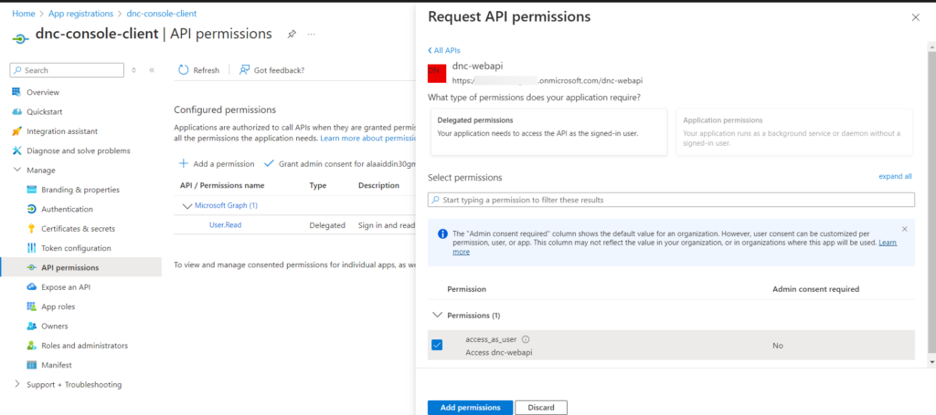Click the Admin consent required column header
This screenshot has width=936, height=415.
815,289
